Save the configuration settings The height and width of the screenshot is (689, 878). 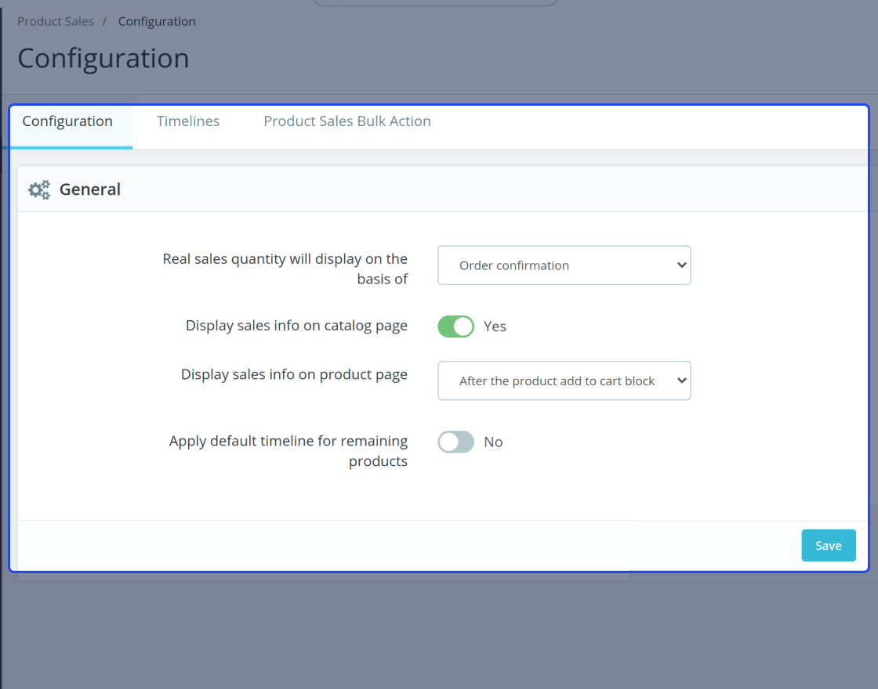point(828,545)
